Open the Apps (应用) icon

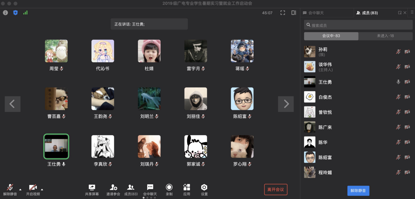[187, 188]
